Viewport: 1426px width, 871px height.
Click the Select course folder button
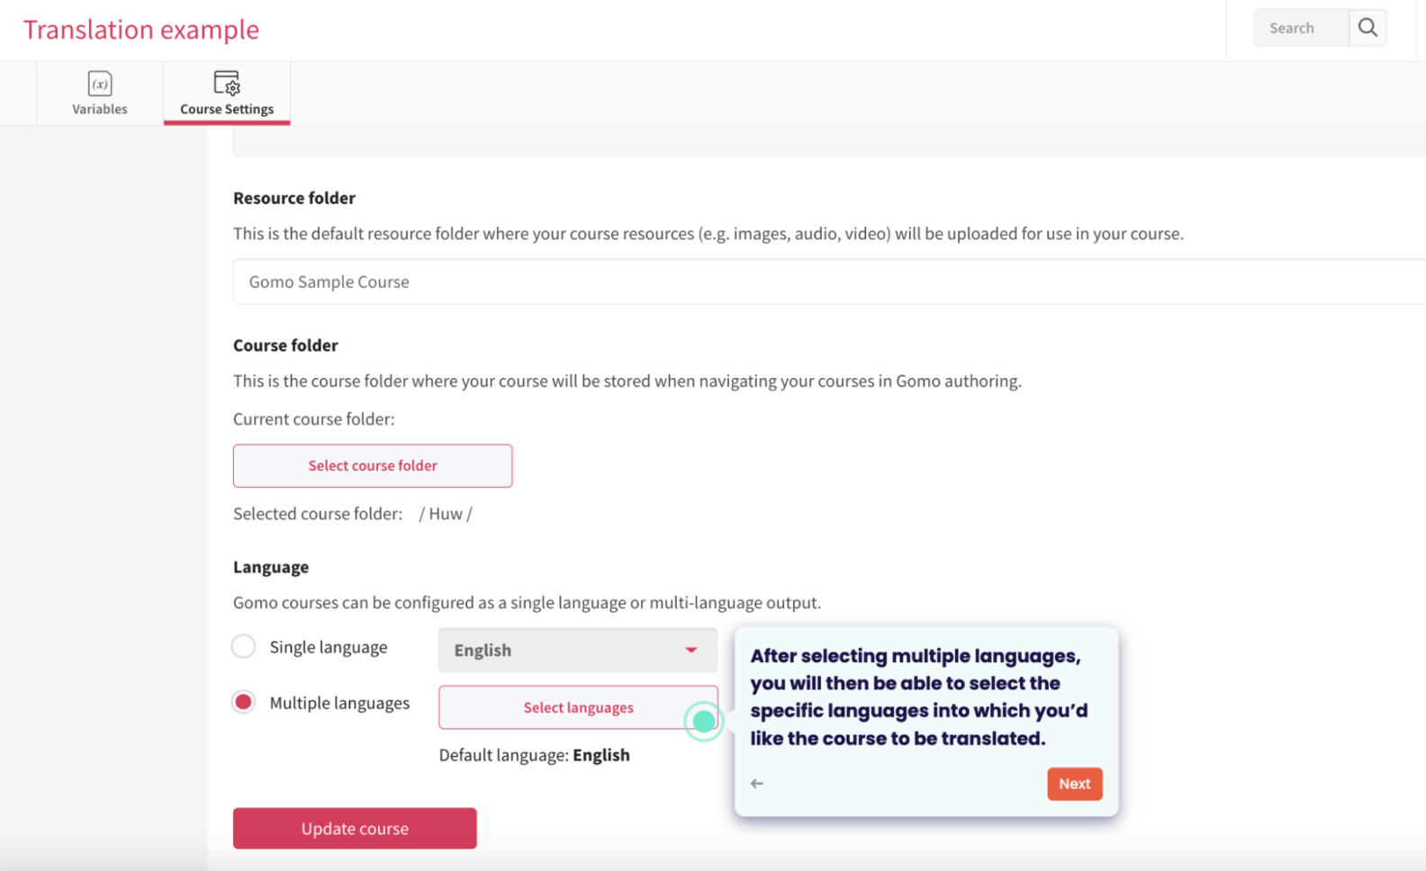[372, 465]
